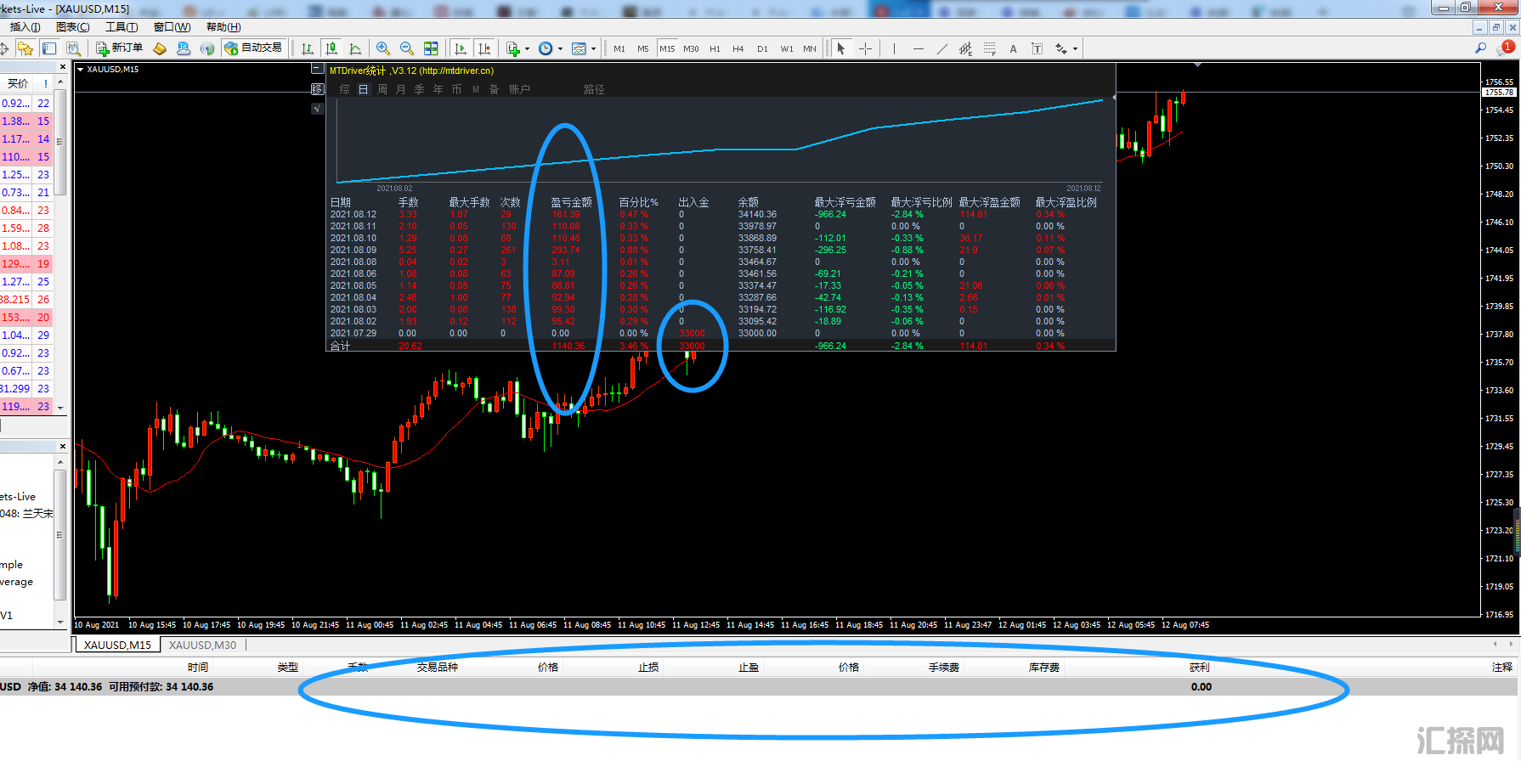1521x761 pixels.
Task: Click the 移 move button on panel
Action: pos(318,89)
